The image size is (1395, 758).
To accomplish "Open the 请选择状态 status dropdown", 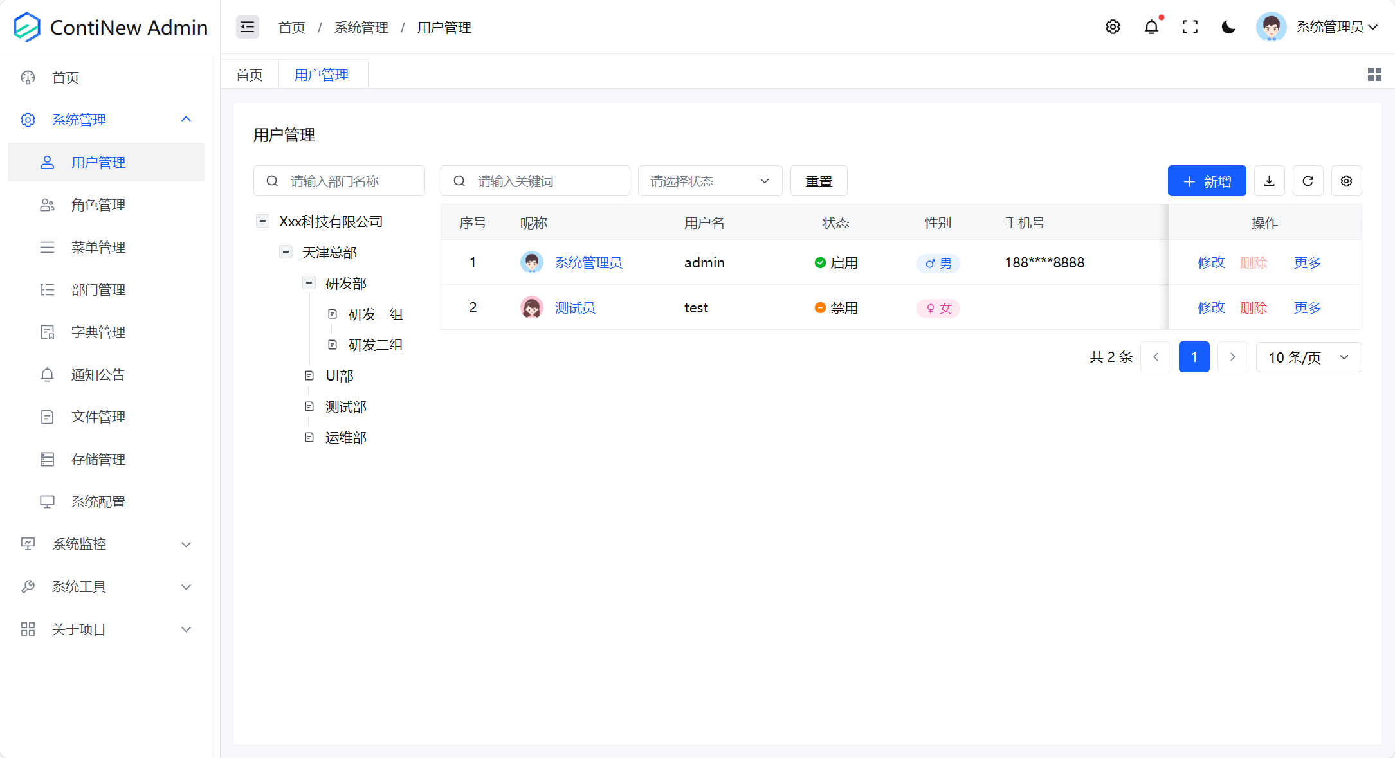I will (709, 181).
